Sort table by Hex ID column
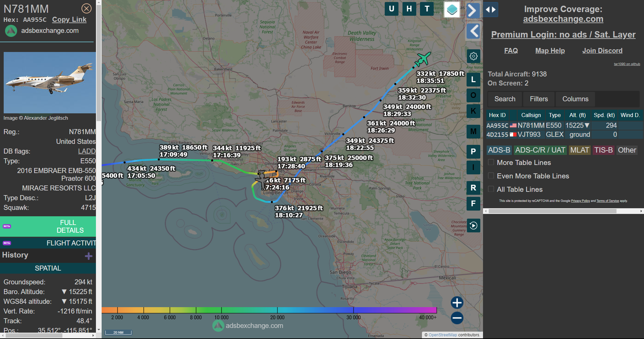The image size is (644, 339). point(497,115)
